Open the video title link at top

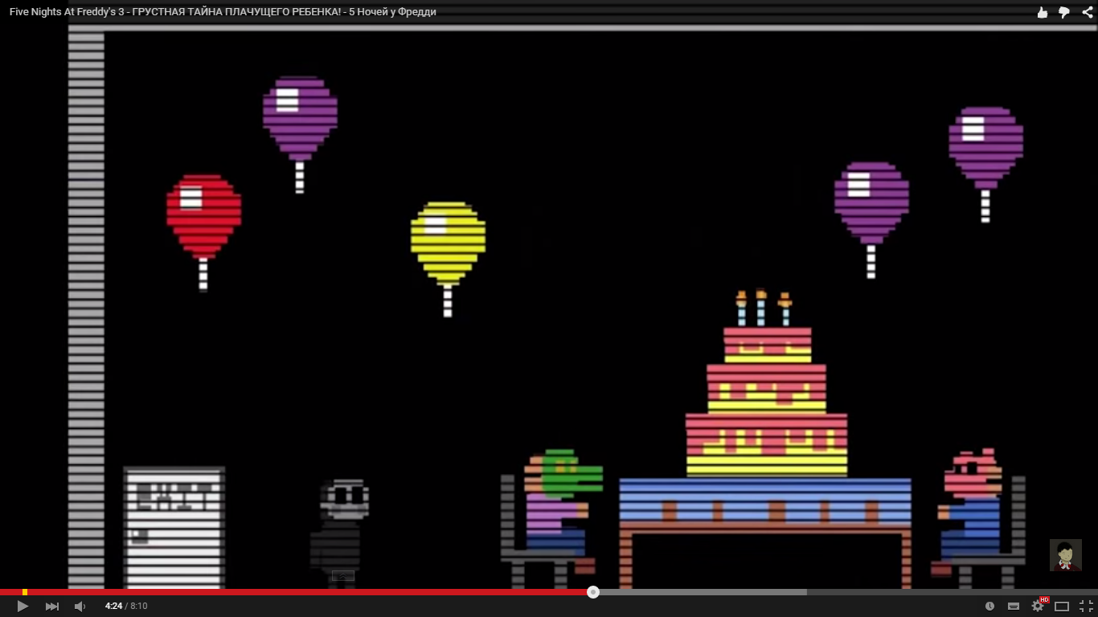point(223,12)
